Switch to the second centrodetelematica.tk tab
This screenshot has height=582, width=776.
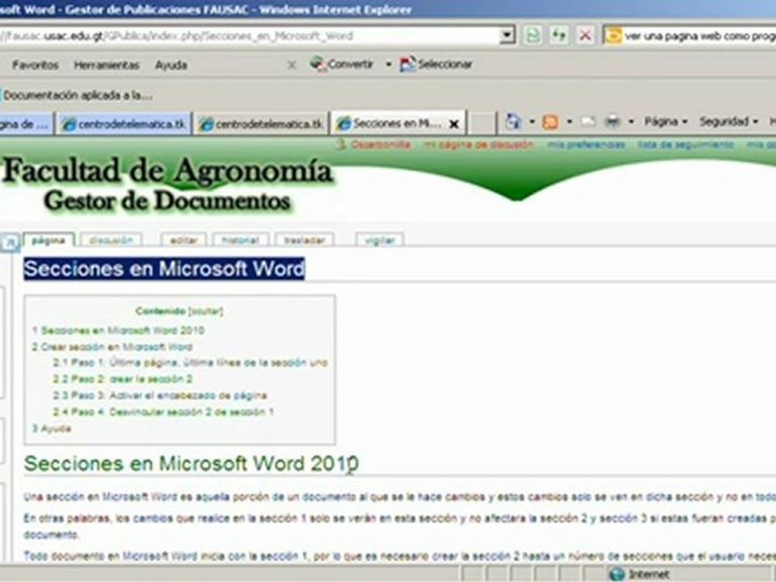point(261,124)
